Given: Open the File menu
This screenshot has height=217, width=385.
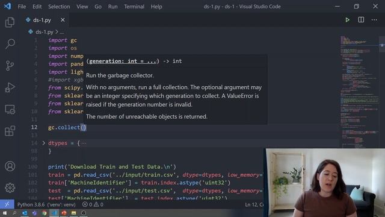Looking at the screenshot, I should point(22,7).
